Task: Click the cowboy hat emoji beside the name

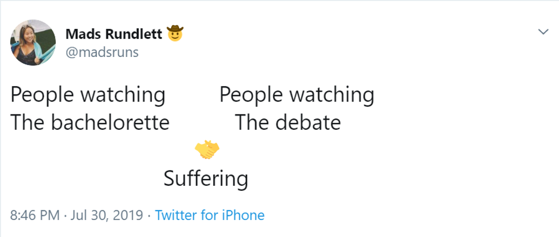Action: click(x=175, y=34)
